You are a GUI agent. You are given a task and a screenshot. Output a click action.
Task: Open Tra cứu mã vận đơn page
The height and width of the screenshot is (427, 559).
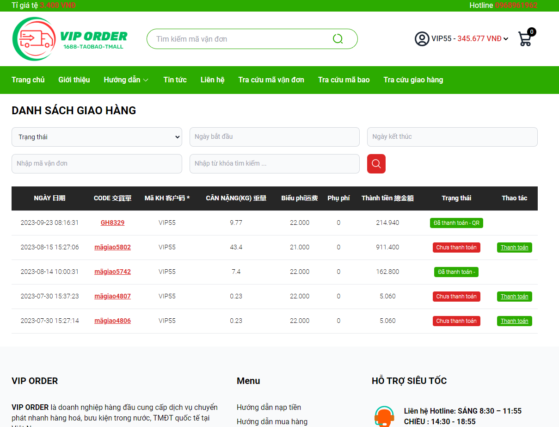(x=271, y=80)
